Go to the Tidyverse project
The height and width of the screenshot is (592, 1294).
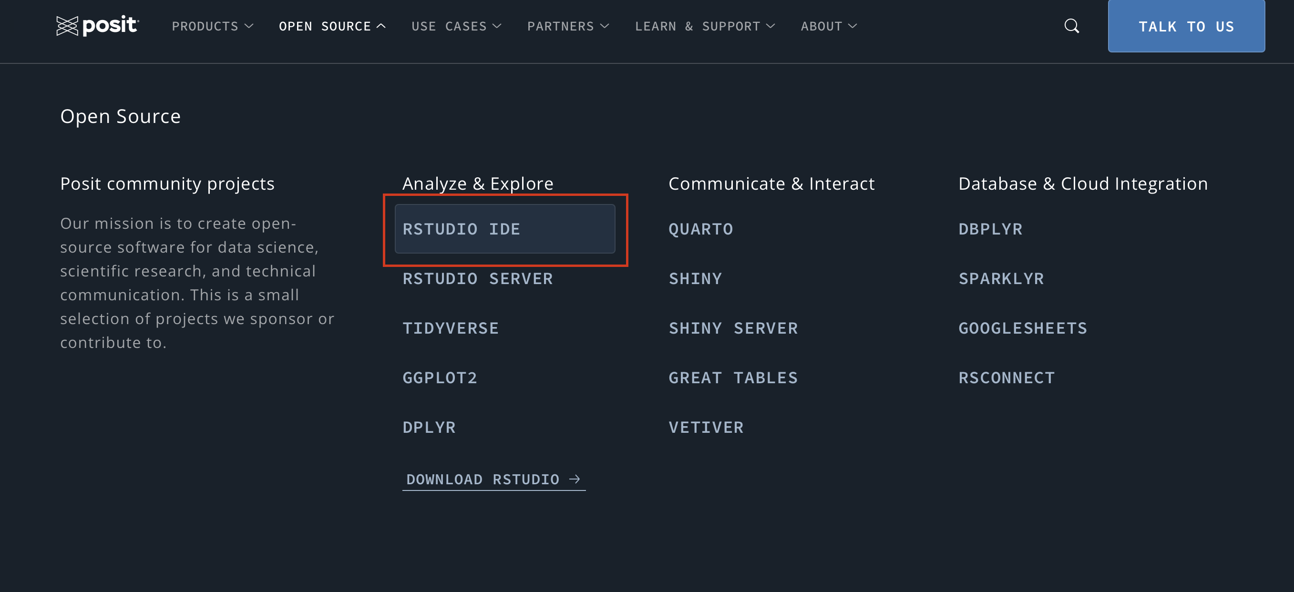pos(451,328)
